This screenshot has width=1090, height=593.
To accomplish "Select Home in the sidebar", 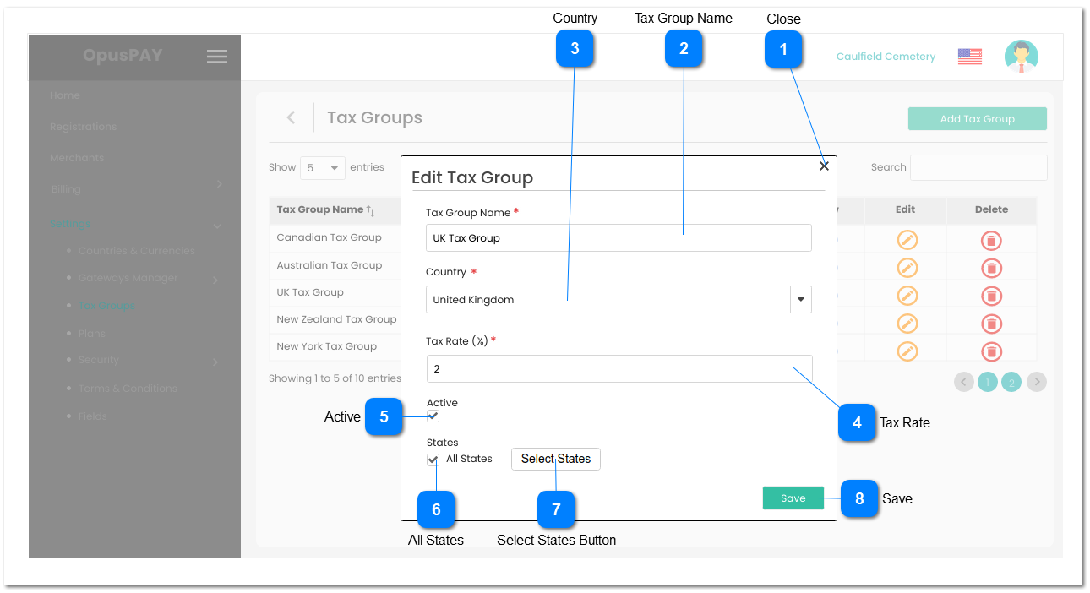I will [65, 95].
